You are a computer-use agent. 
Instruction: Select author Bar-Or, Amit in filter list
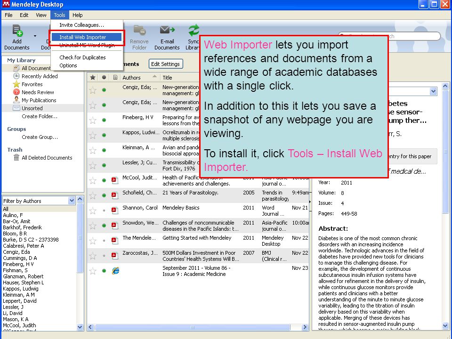click(x=16, y=221)
